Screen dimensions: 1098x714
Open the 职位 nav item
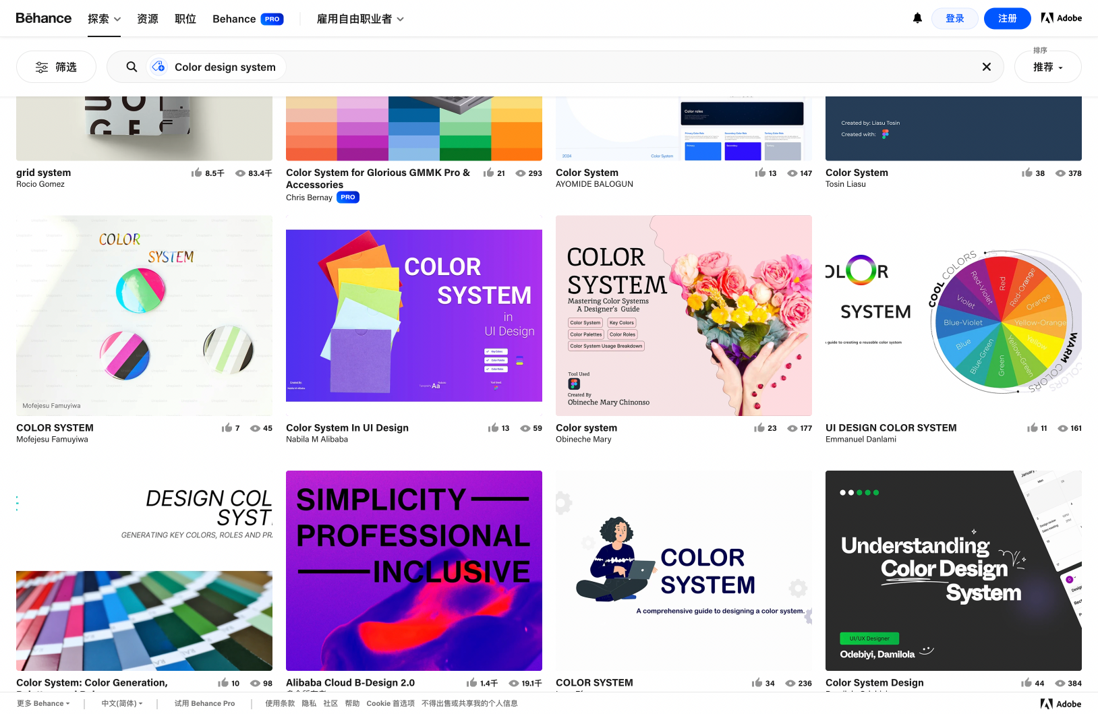(x=185, y=19)
